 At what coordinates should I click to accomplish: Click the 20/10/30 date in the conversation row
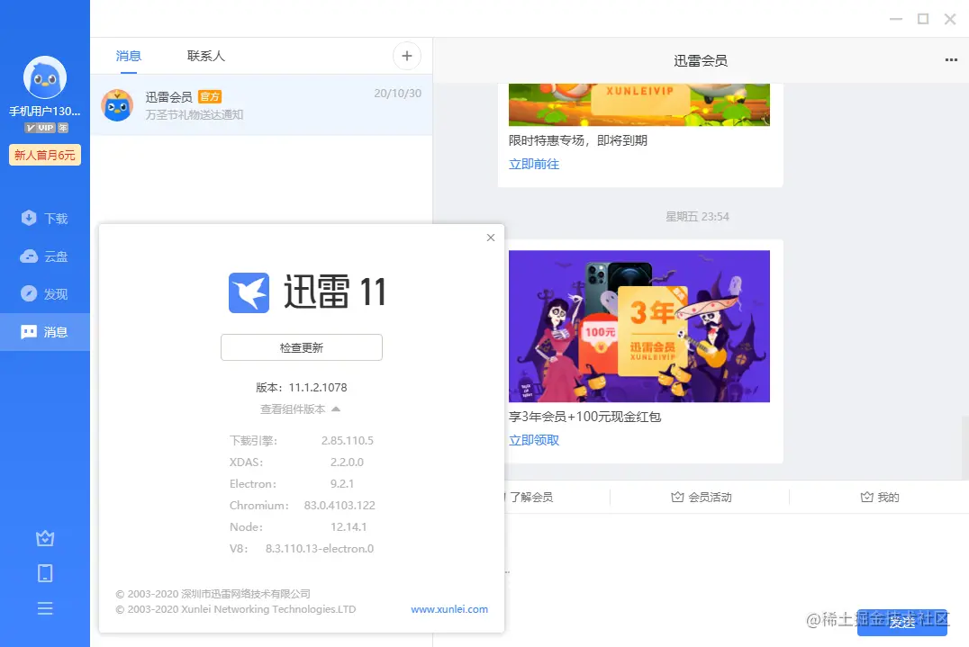coord(397,94)
